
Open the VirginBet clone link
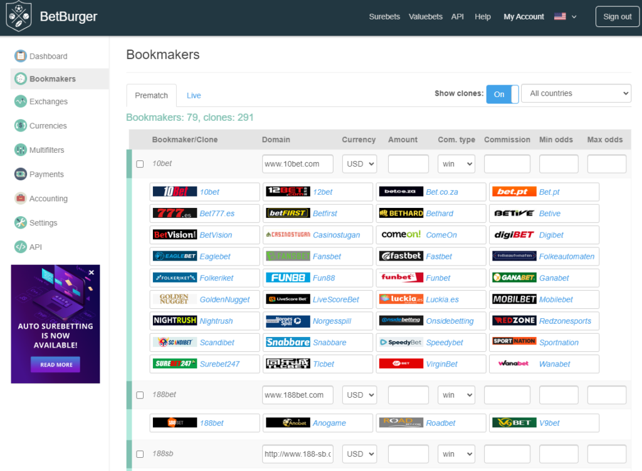(x=442, y=365)
